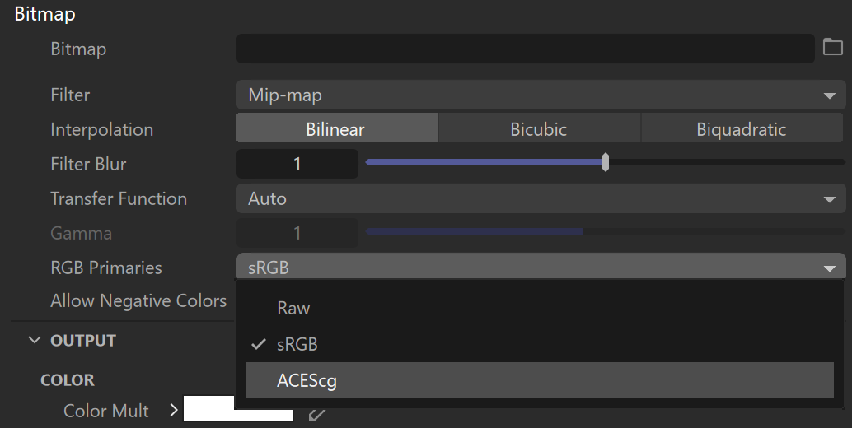Click the Gamma value field
Image resolution: width=852 pixels, height=428 pixels.
297,233
